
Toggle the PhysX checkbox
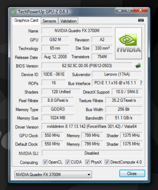coord(87,162)
